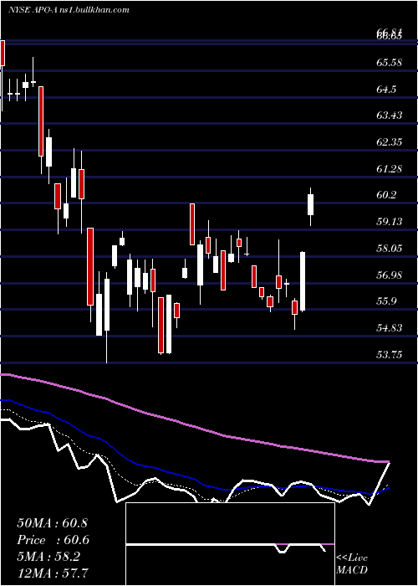Click the 58.05 price axis label
Image resolution: width=418 pixels, height=586 pixels.
click(389, 248)
